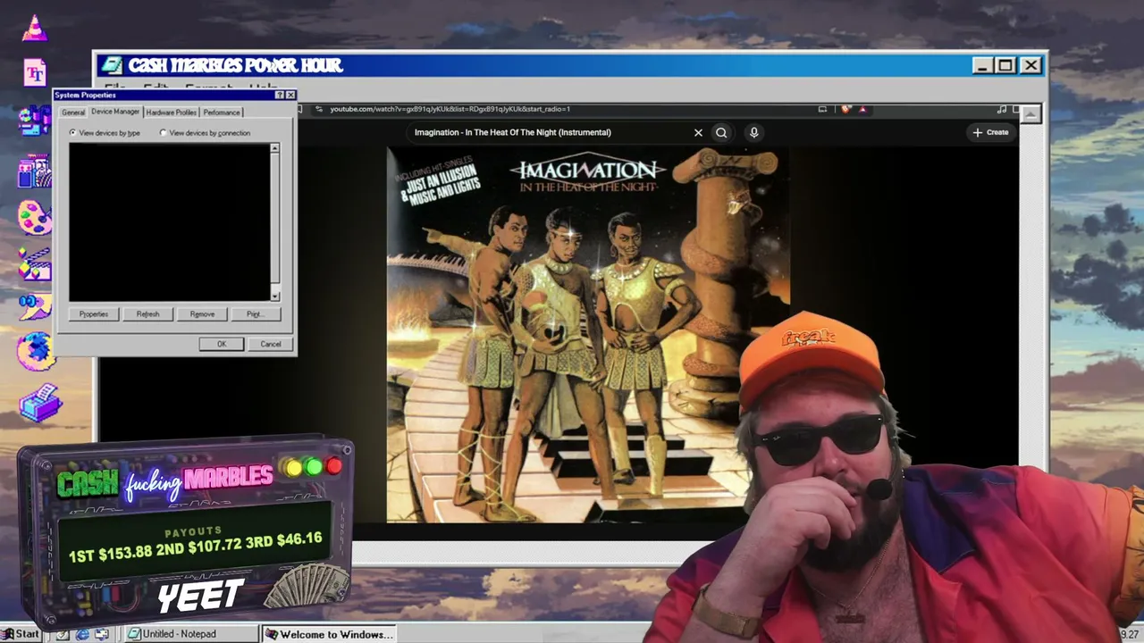
Task: Click the device list scroll up arrow
Action: click(x=274, y=148)
